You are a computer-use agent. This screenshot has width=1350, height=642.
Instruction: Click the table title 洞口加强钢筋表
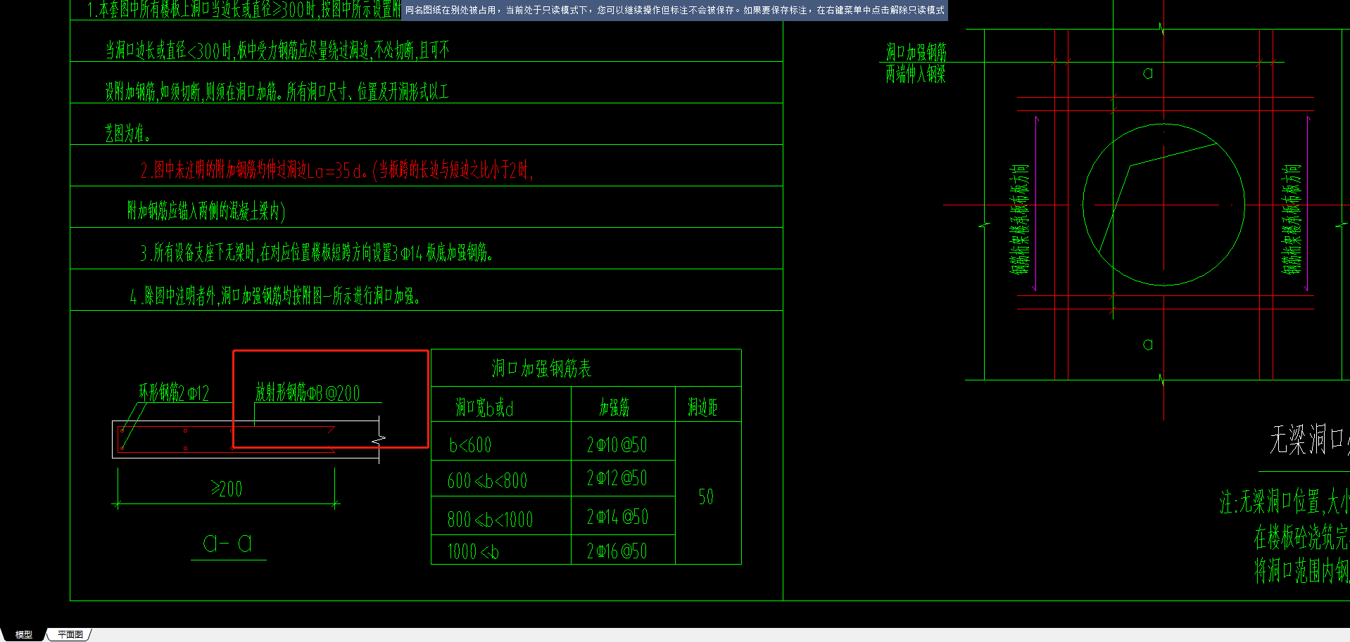click(541, 368)
